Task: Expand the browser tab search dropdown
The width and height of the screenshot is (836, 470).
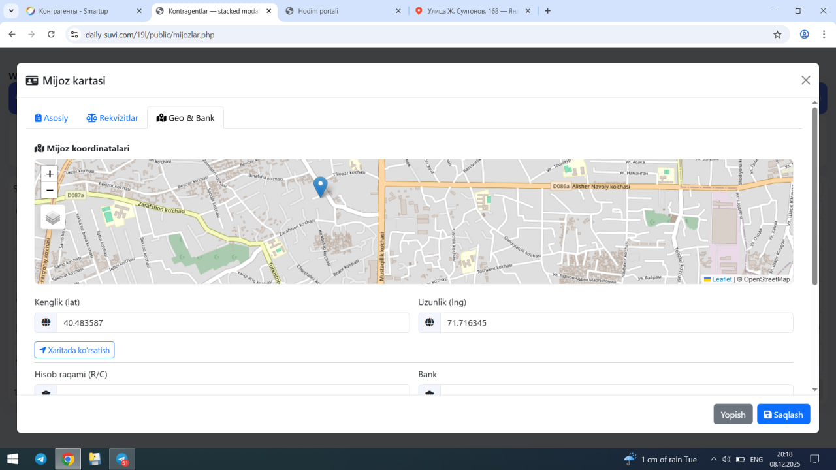Action: 12,11
